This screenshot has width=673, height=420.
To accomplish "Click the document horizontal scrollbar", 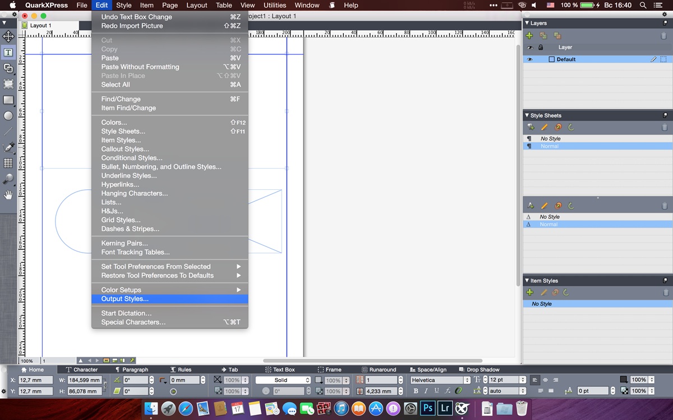I will pyautogui.click(x=373, y=361).
